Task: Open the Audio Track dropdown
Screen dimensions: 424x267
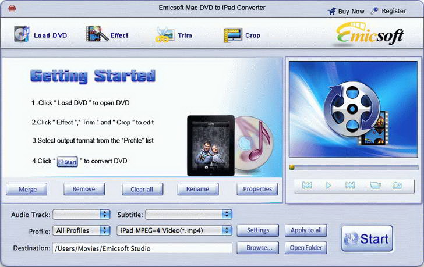Action: click(x=82, y=214)
